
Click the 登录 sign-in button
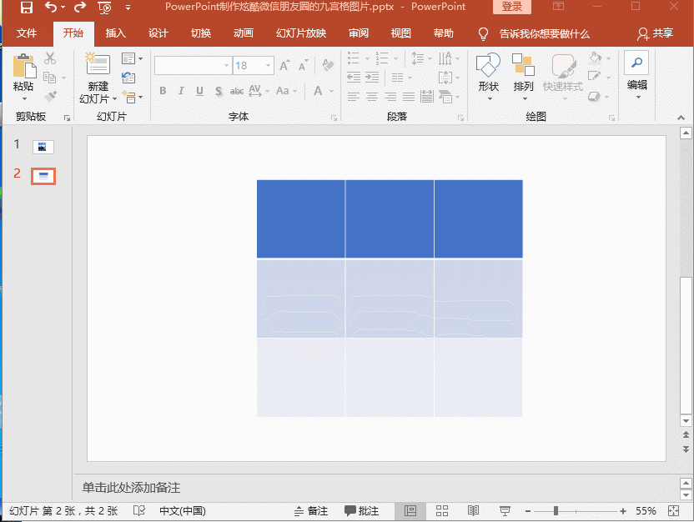[512, 7]
